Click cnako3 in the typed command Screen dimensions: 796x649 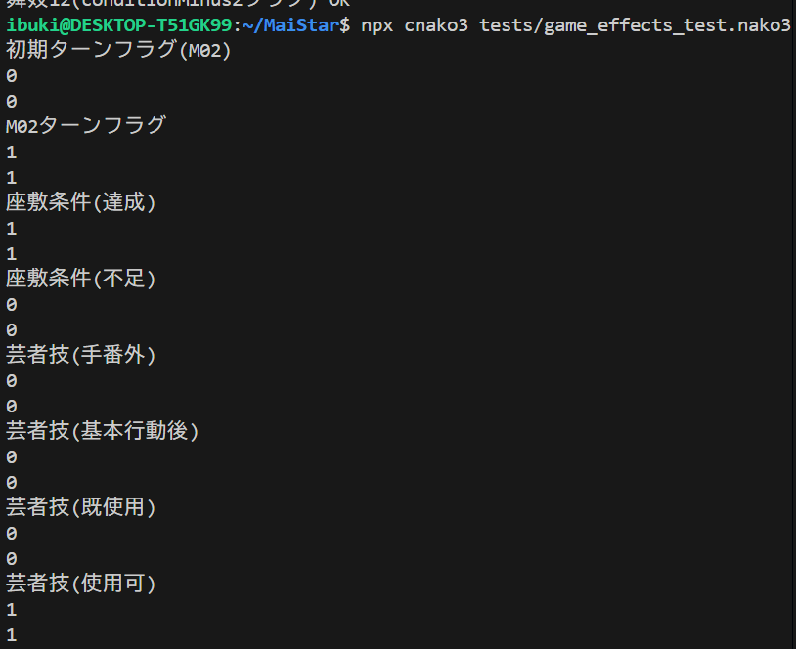pos(436,25)
